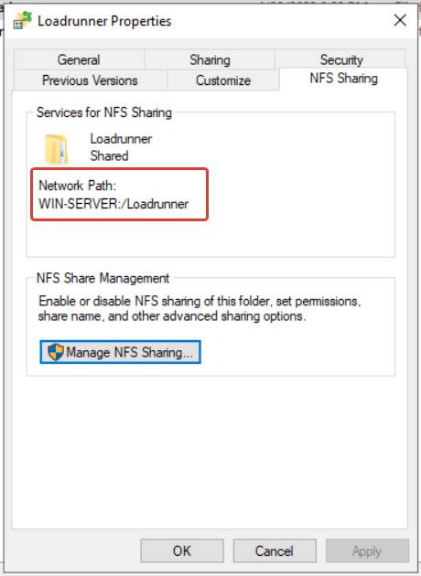The image size is (421, 576).
Task: Switch to the General tab
Action: tap(79, 59)
